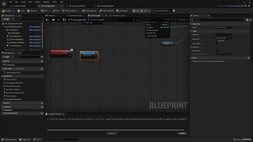The image size is (253, 142).
Task: Click the Name field in Details
Action: pos(223,28)
